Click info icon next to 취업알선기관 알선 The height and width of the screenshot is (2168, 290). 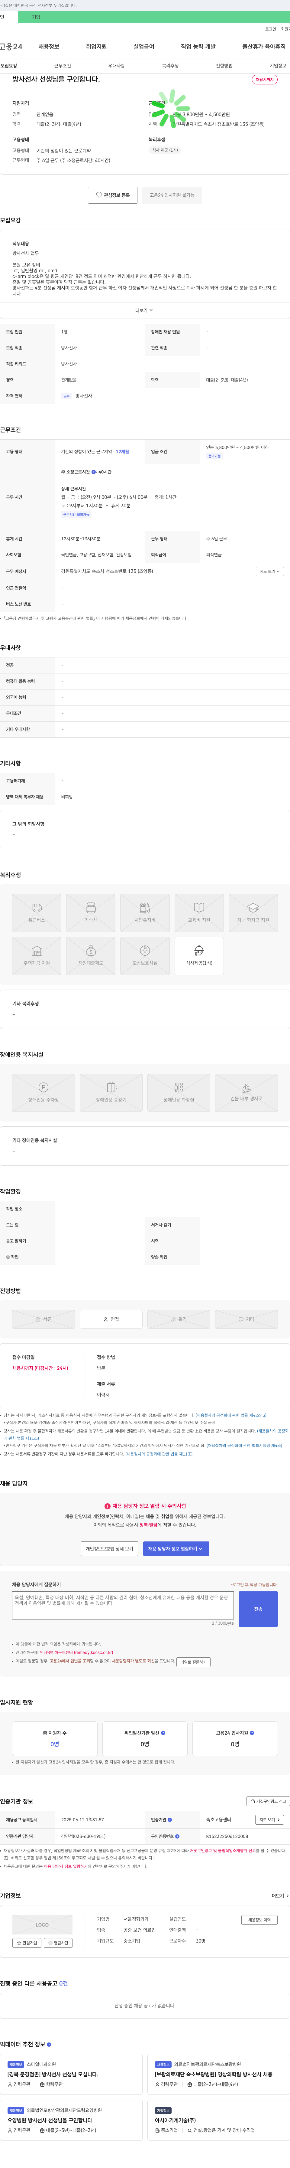(163, 1733)
